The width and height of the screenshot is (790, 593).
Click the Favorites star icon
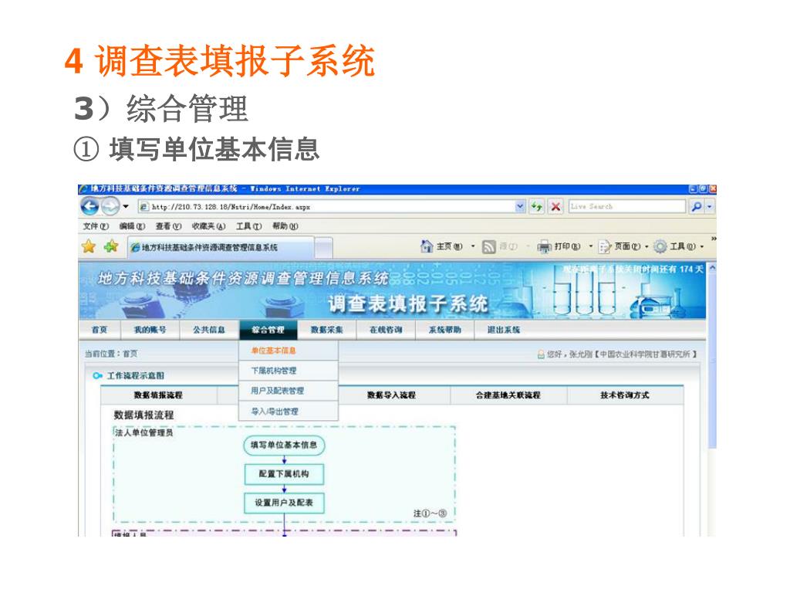[89, 246]
